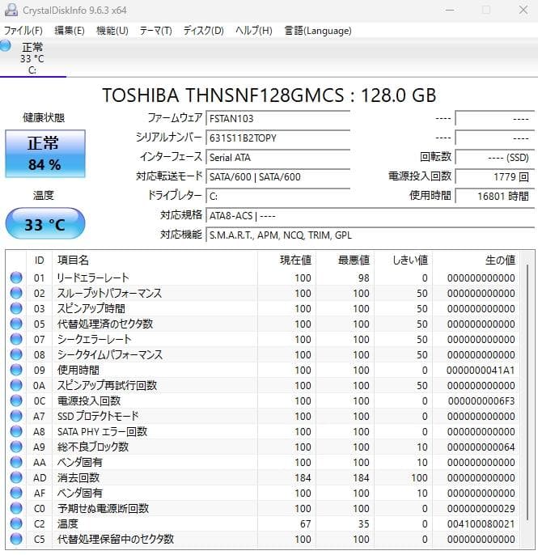Viewport: 538px width, 555px height.
Task: Select the 予期せぬ電源断回数 raw value 000000000029
Action: tap(481, 509)
